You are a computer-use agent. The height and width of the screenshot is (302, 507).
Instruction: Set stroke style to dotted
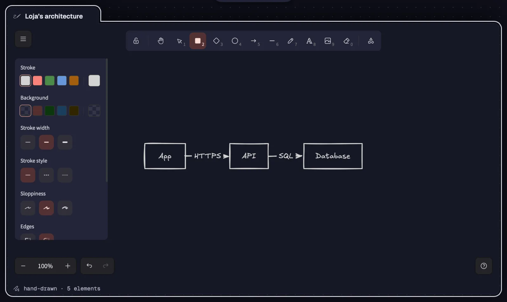click(x=65, y=175)
